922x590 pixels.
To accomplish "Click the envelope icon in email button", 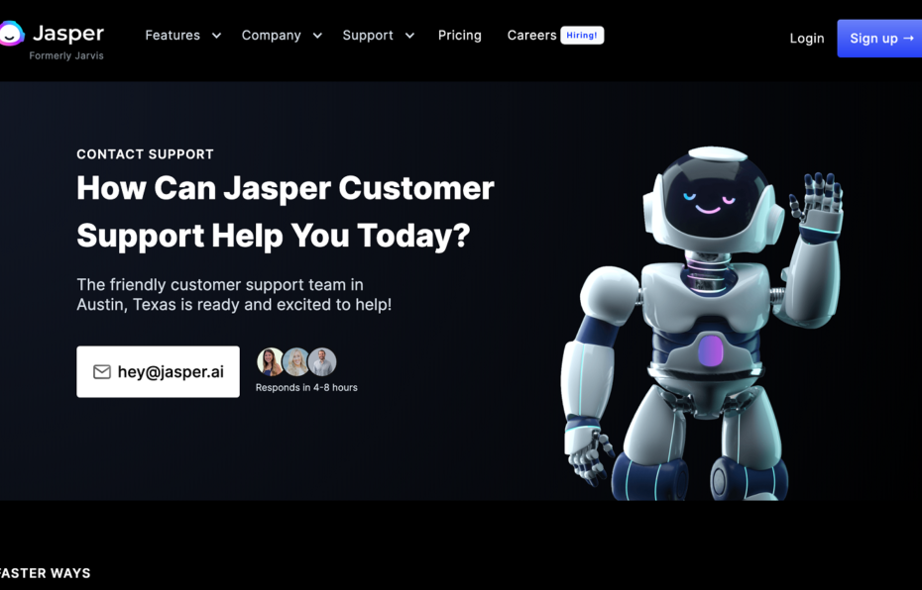I will pyautogui.click(x=102, y=371).
